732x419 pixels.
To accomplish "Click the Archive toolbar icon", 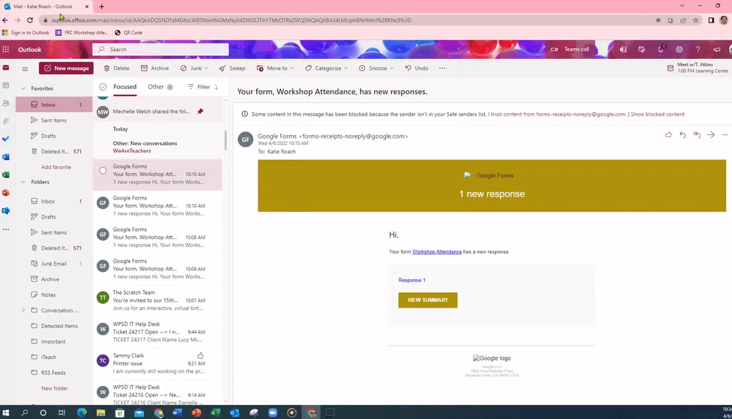I will [x=154, y=68].
